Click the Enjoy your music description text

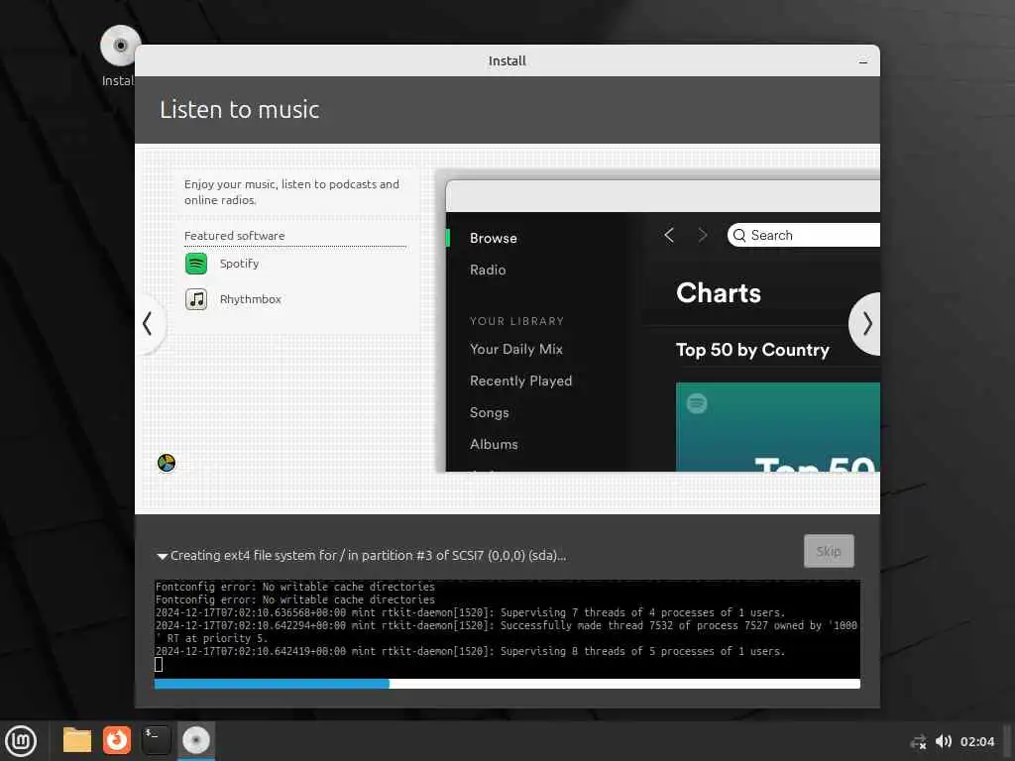pos(291,192)
